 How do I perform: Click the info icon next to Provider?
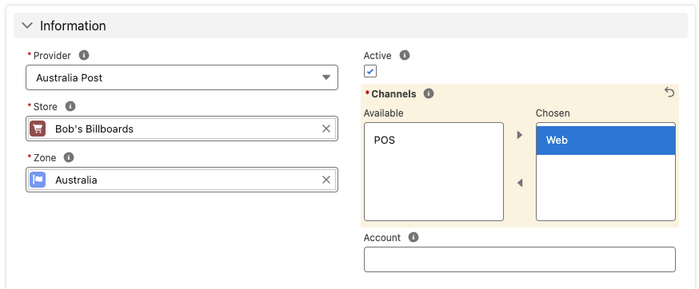click(84, 56)
